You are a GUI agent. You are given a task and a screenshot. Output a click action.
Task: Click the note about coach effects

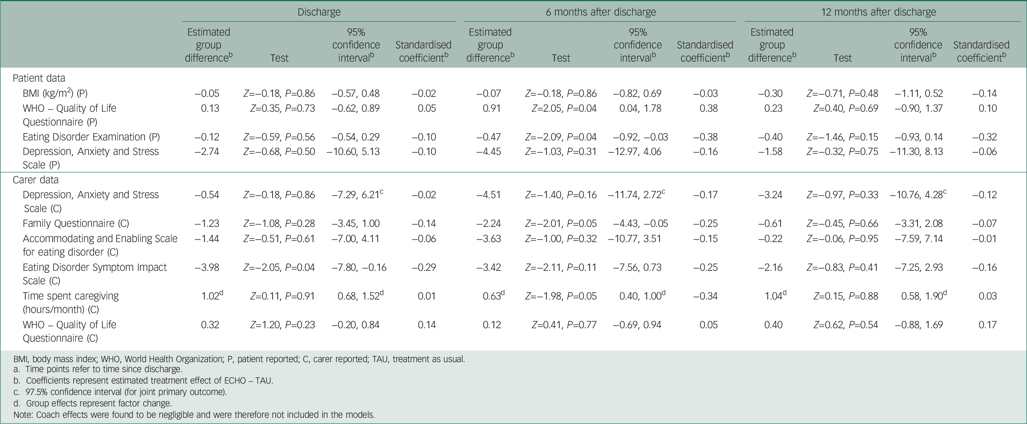pos(194,414)
